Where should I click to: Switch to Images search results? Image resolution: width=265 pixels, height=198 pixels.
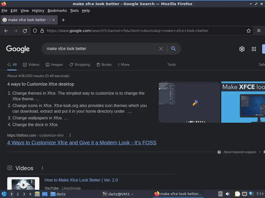coord(54,65)
